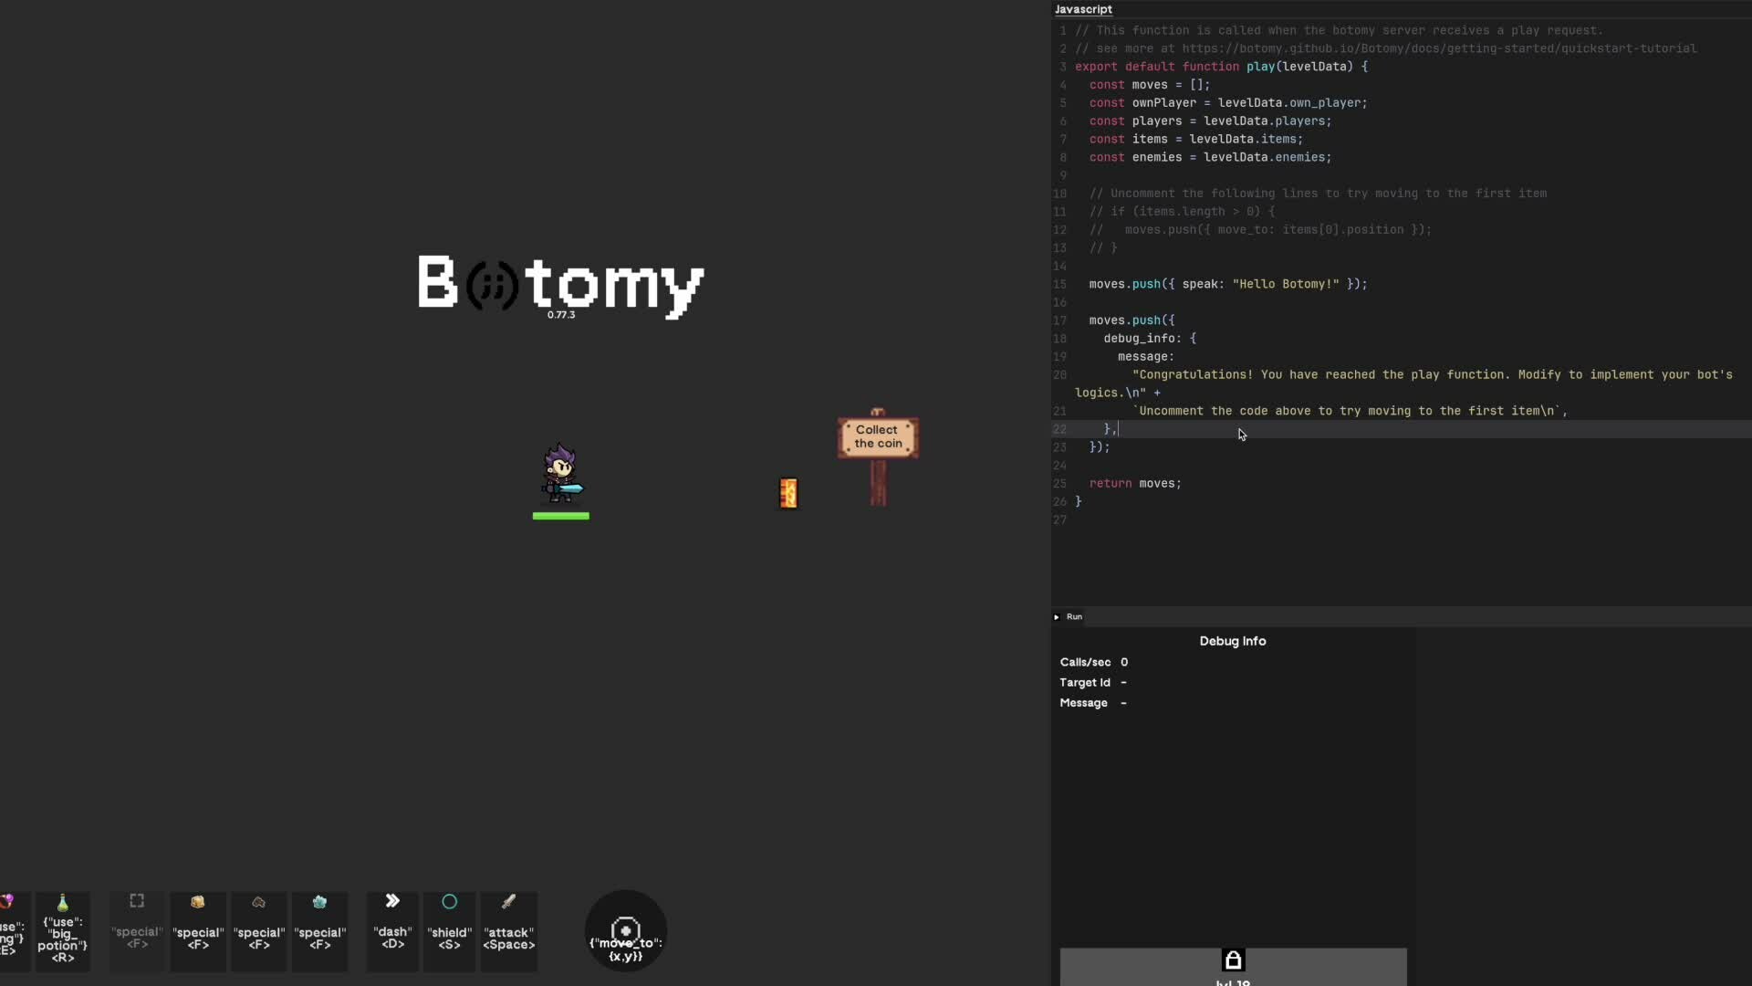Click the Debug Info panel header

[x=1232, y=641]
